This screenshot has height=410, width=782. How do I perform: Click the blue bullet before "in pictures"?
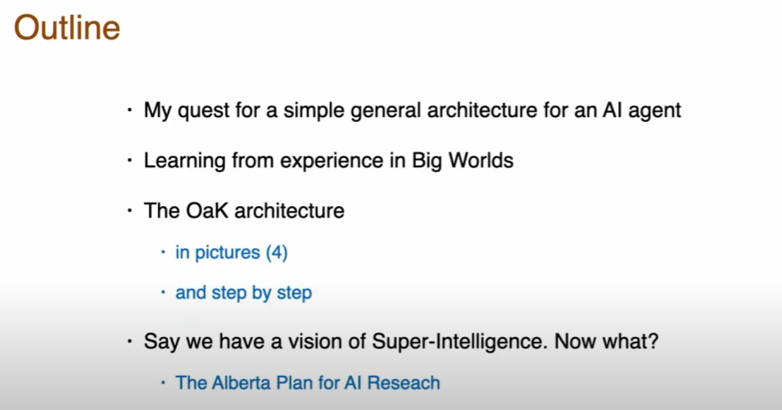coord(163,252)
